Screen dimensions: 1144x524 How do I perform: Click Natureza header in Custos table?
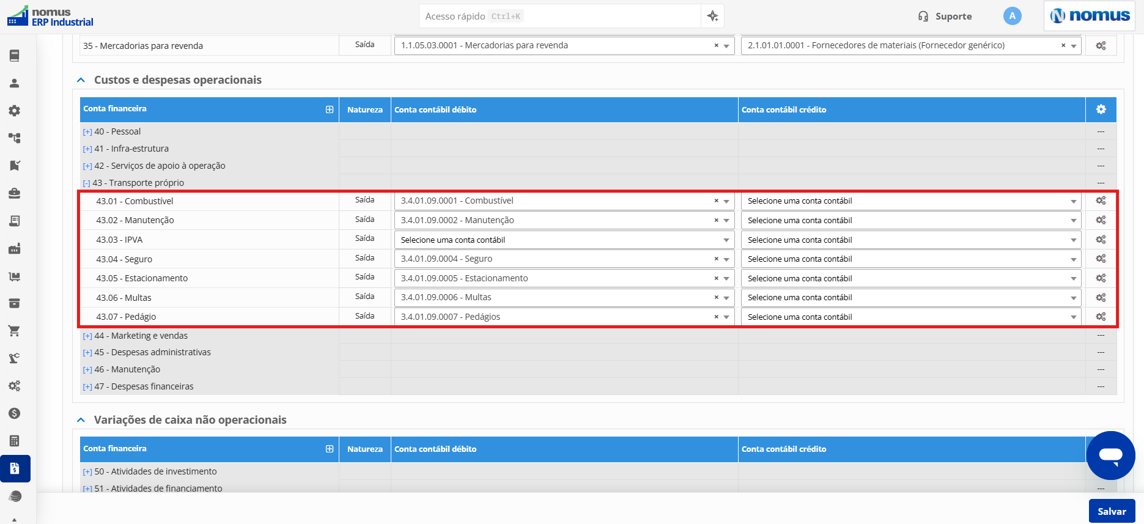[x=365, y=109]
